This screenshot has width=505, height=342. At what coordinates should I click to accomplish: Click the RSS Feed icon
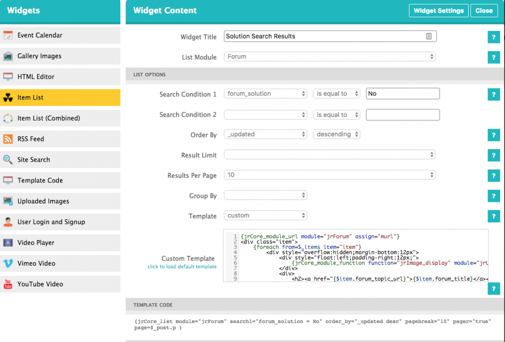8,139
